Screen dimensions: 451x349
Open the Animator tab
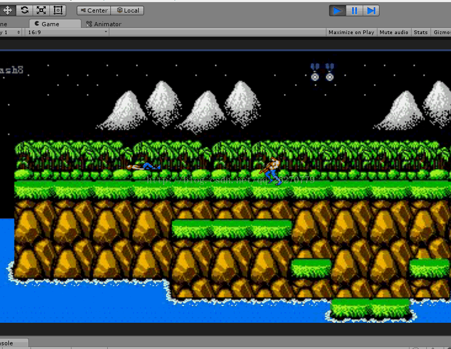point(104,24)
